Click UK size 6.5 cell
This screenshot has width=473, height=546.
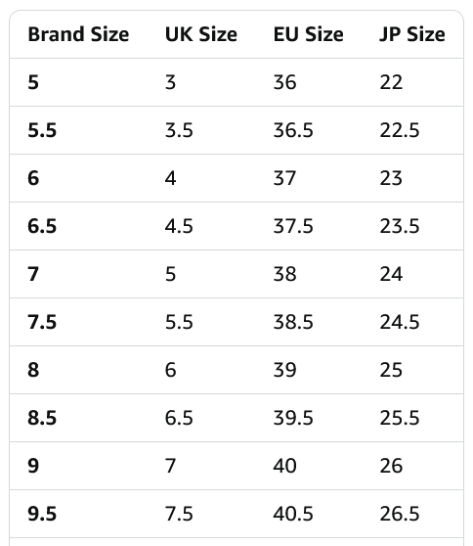tap(179, 418)
